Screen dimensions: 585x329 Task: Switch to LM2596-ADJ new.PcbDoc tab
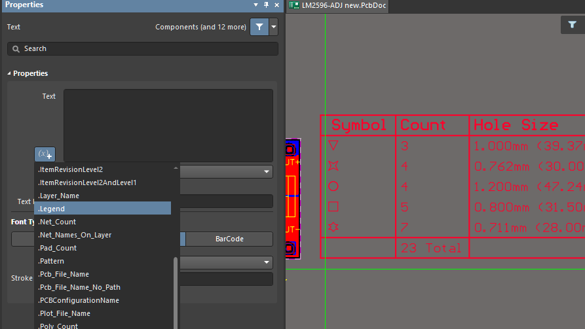337,5
